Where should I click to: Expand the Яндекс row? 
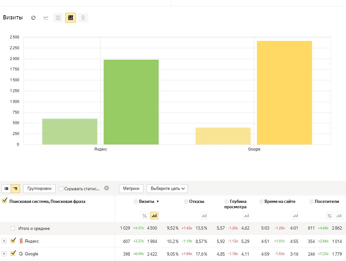(x=4, y=241)
